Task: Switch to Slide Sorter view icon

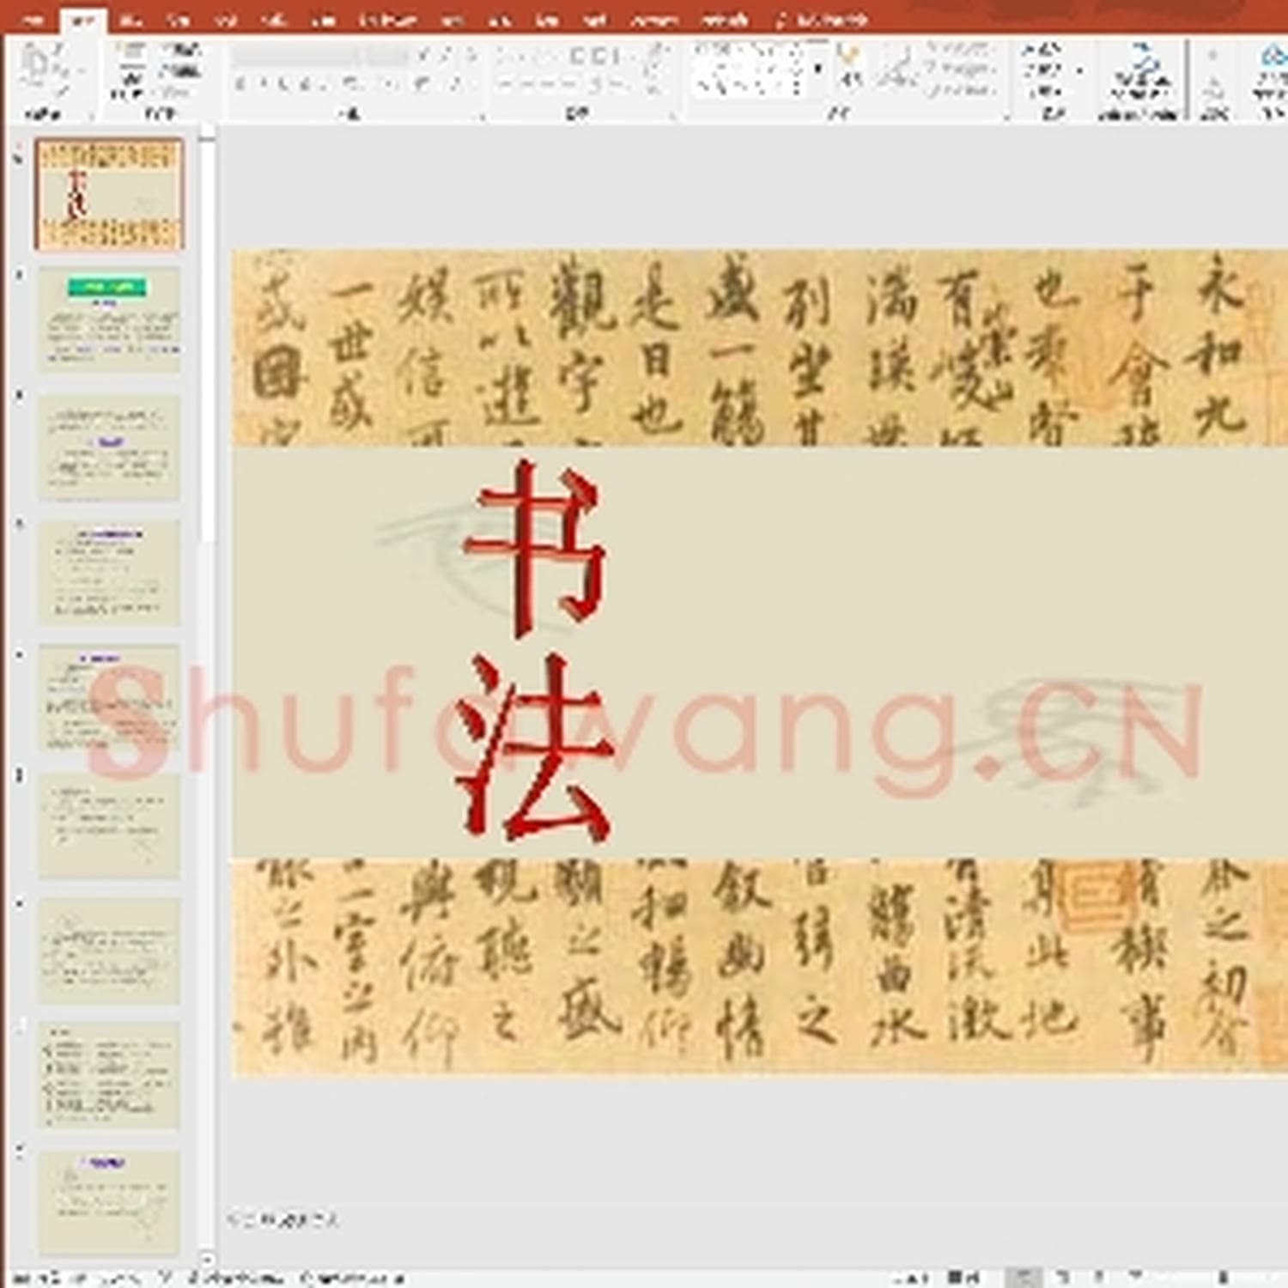Action: [x=1063, y=1278]
